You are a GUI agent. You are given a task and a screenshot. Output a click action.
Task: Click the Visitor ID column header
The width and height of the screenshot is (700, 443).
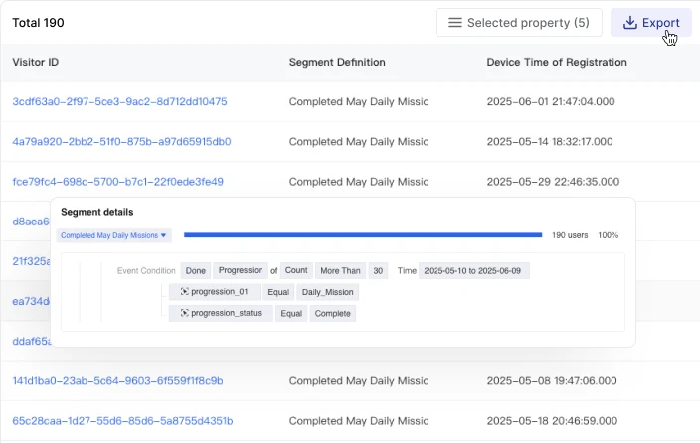click(35, 62)
